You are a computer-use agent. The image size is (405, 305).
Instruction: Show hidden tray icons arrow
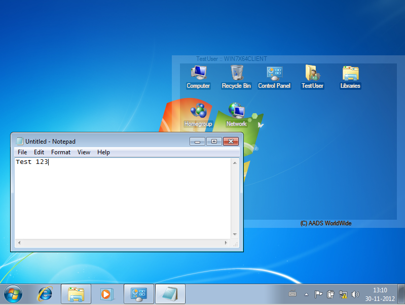click(x=306, y=294)
